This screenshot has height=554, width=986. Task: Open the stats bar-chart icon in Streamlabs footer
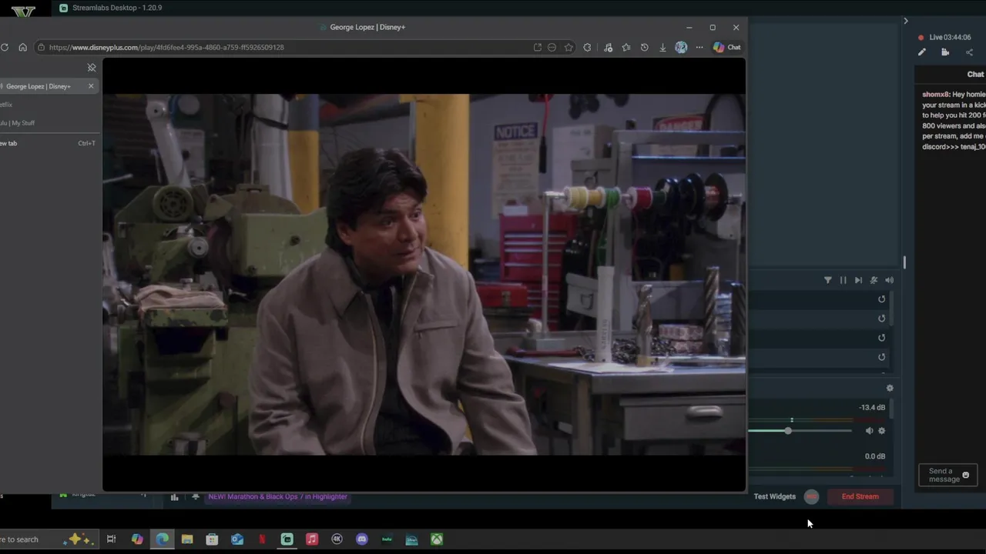coord(174,497)
